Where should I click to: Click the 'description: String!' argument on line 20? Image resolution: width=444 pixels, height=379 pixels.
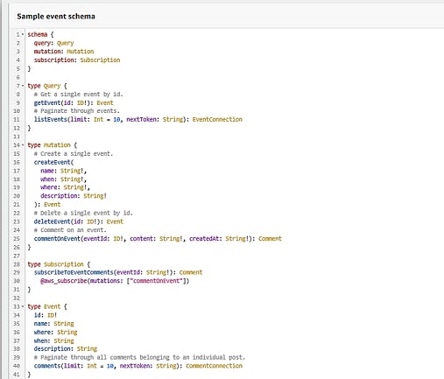click(74, 196)
